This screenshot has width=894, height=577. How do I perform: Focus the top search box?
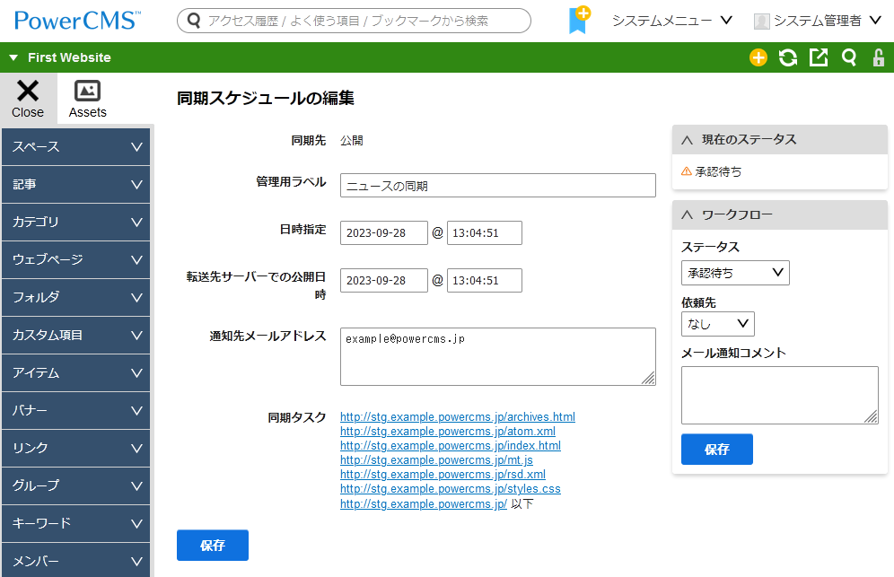[354, 21]
